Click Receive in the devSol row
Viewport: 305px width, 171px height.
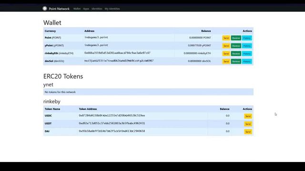click(236, 61)
